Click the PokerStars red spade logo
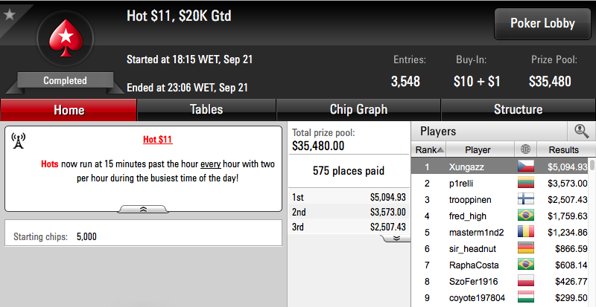Screen dimensions: 596x307 pyautogui.click(x=66, y=38)
